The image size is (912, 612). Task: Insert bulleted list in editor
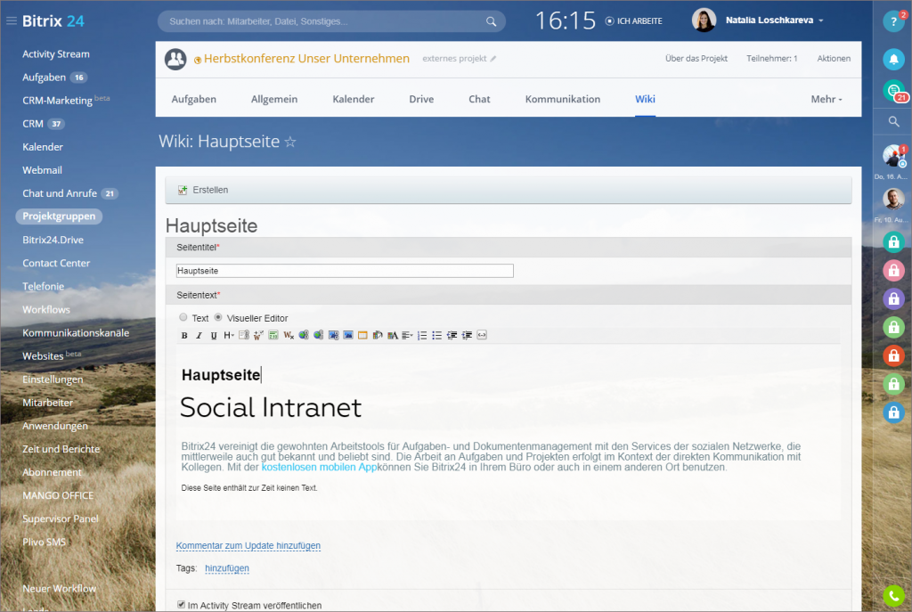(x=436, y=335)
